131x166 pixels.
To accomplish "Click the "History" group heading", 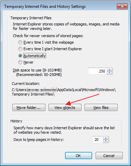I will (16, 121).
